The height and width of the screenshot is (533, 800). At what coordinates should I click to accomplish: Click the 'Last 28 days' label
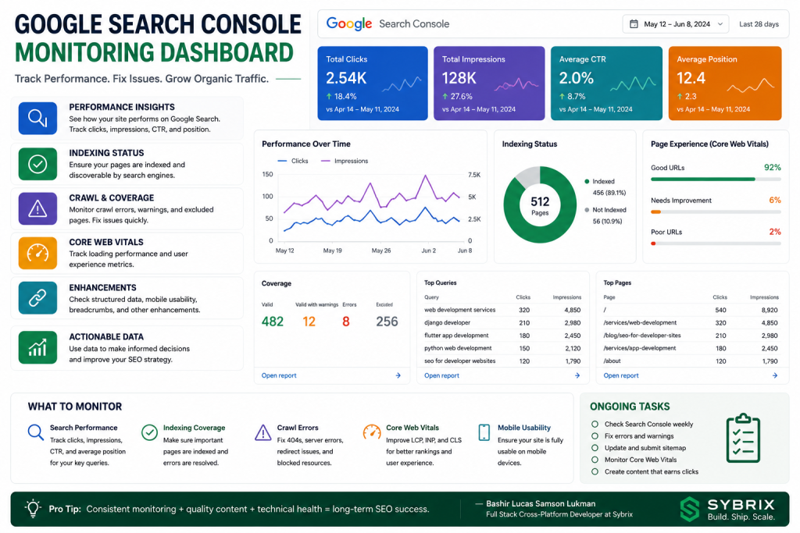(x=759, y=24)
